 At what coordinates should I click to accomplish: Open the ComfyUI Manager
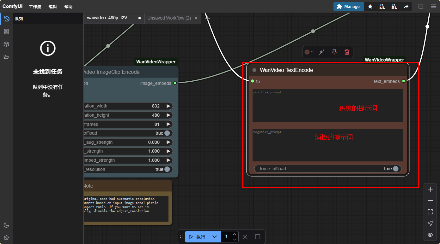[x=349, y=6]
